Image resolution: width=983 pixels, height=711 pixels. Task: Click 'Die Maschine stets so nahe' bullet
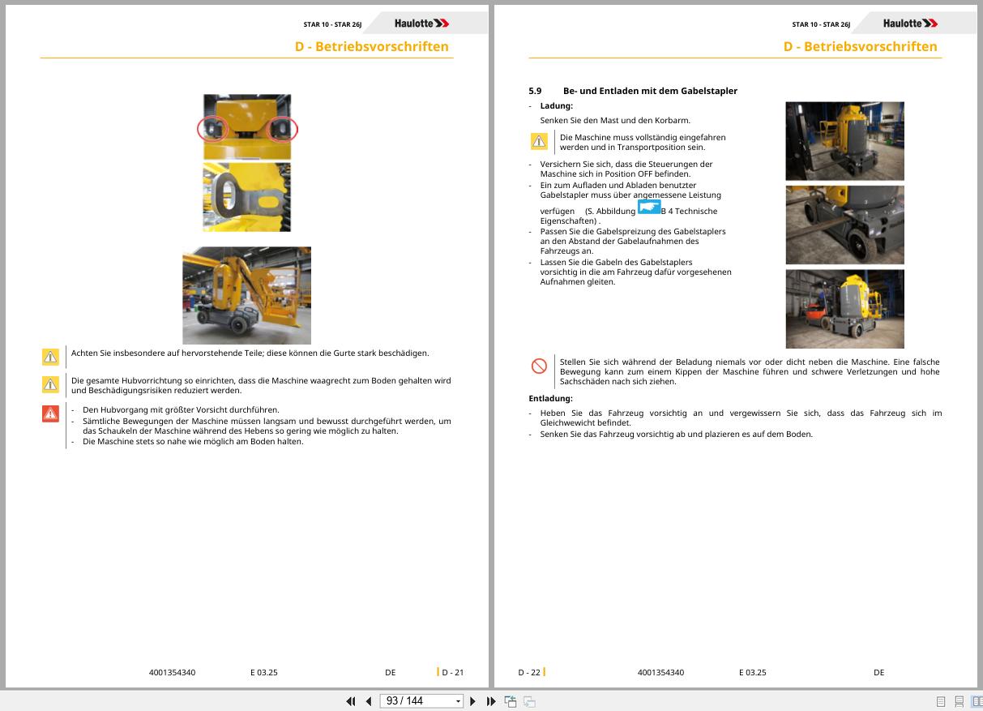193,441
